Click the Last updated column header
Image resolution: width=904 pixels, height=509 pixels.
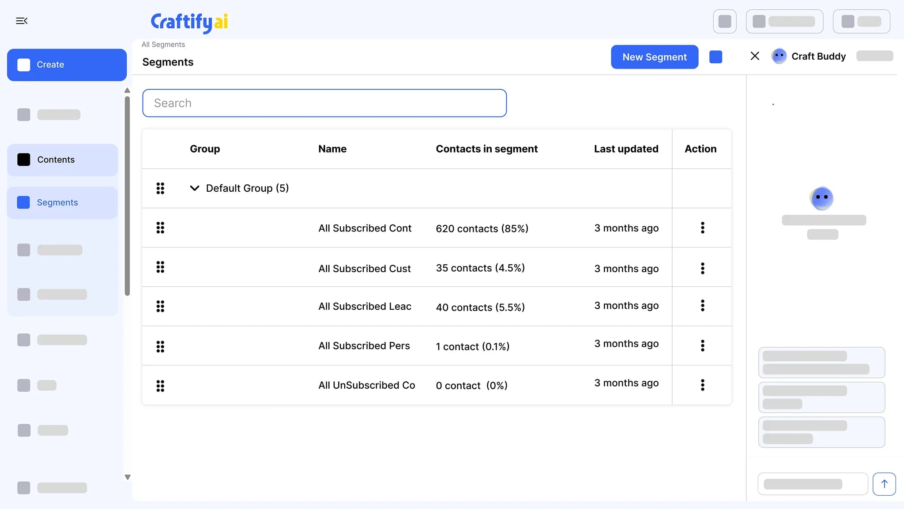click(x=626, y=149)
